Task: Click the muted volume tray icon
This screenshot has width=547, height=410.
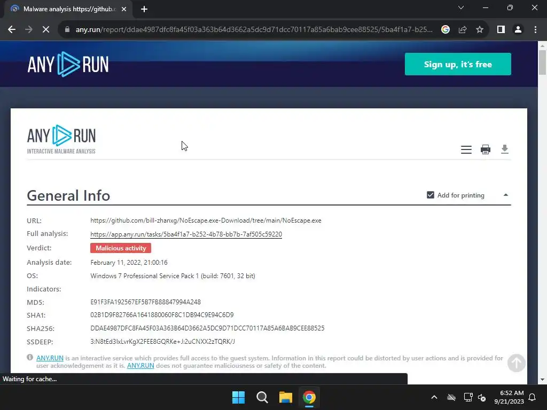Action: 482,397
